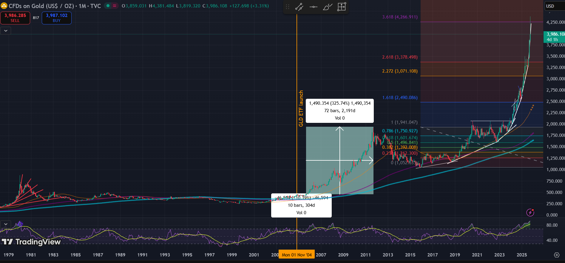Click the change value +127.698 (+3.31%)
The height and width of the screenshot is (263, 565).
[249, 6]
